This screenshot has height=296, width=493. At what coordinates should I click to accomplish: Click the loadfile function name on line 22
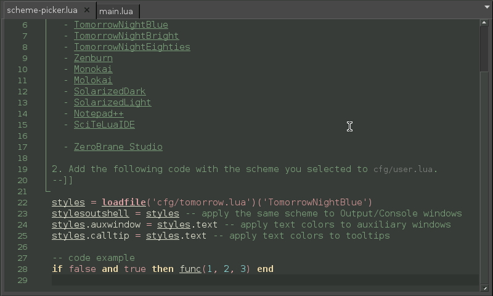(124, 202)
